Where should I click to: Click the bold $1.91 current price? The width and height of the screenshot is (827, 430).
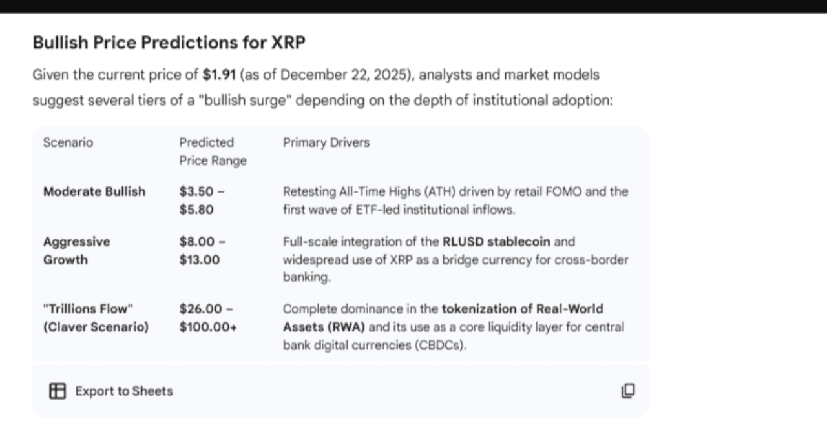(x=219, y=75)
